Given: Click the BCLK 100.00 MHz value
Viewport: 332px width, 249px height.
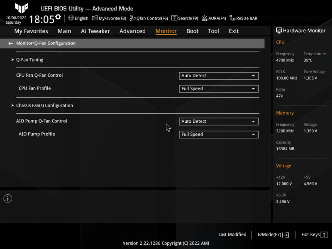Looking at the screenshot, I should click(x=286, y=78).
